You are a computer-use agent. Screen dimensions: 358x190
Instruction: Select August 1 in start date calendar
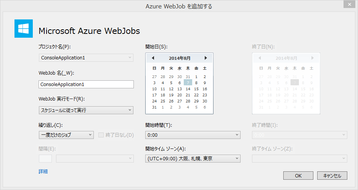pos(196,77)
